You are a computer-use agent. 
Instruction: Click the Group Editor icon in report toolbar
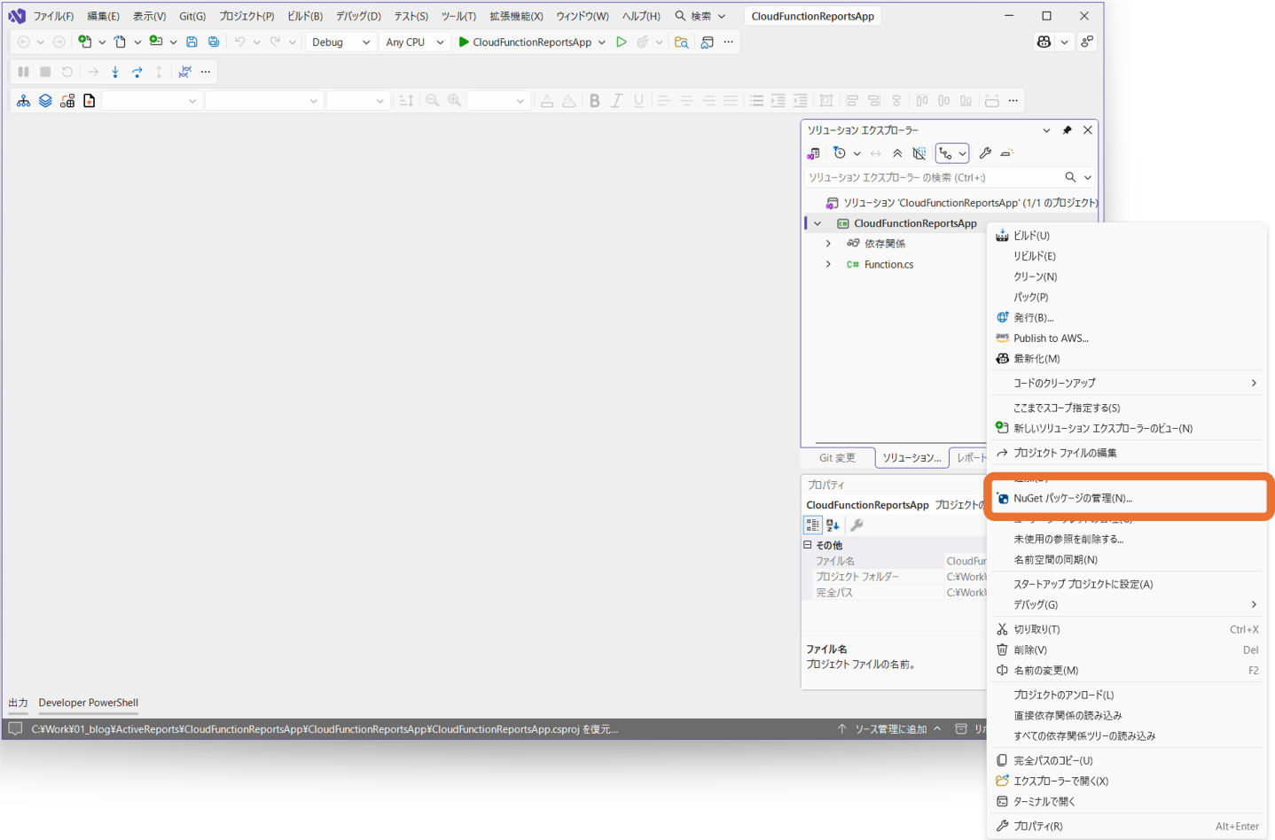pyautogui.click(x=67, y=101)
